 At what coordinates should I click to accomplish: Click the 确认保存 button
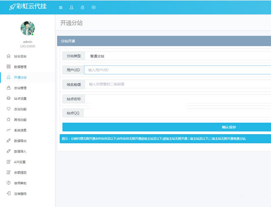[167, 127]
